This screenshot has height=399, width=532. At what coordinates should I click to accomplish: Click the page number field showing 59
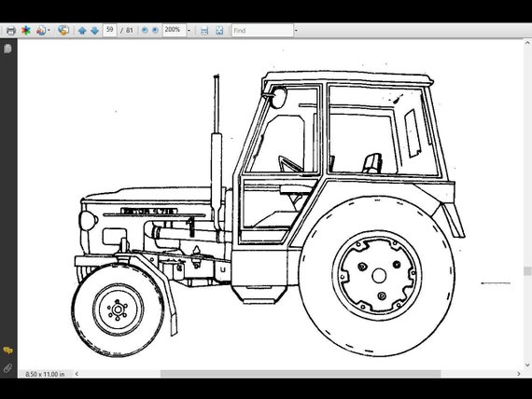point(109,30)
